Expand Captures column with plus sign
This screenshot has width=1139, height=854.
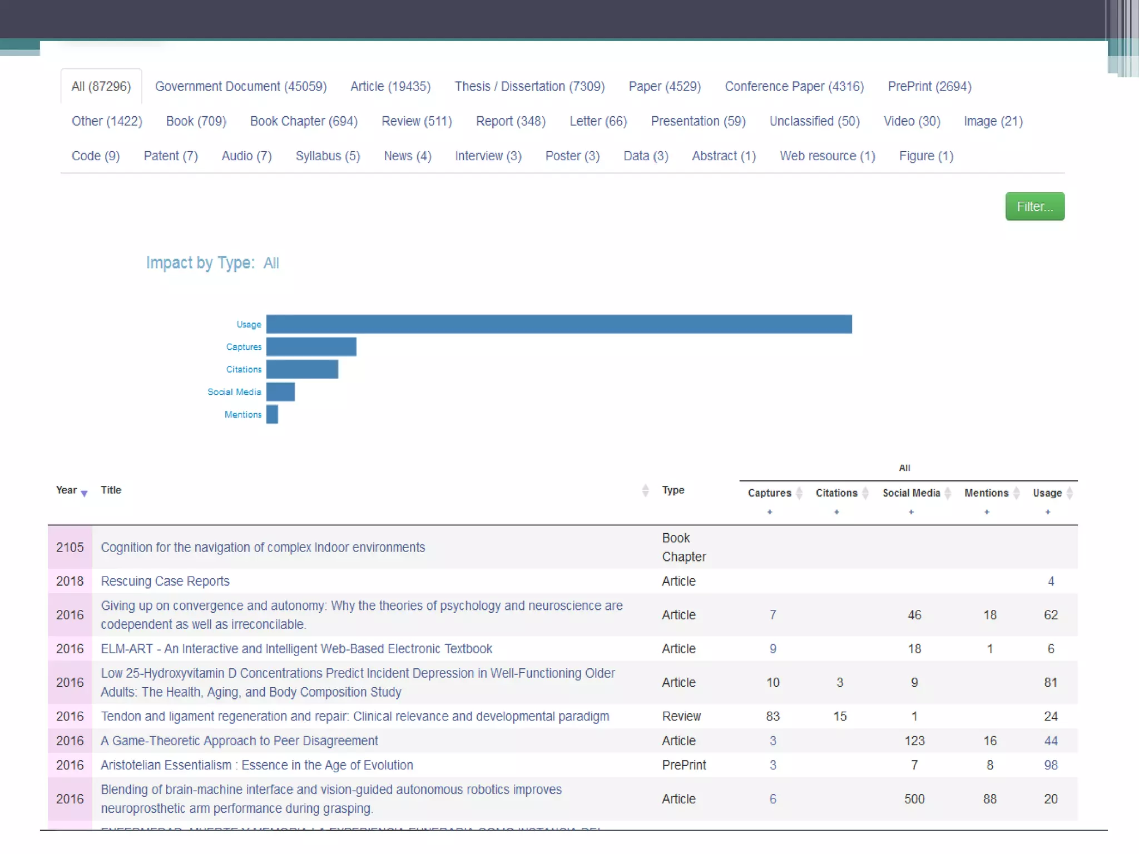coord(770,512)
